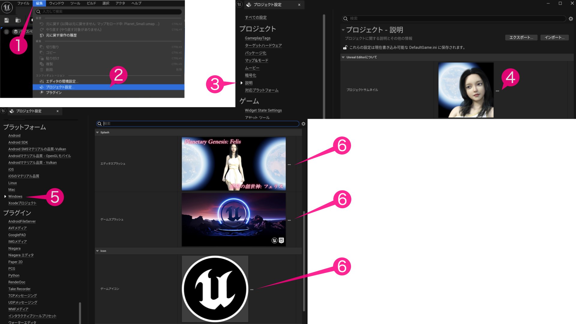Open the ムービー settings category

point(252,68)
